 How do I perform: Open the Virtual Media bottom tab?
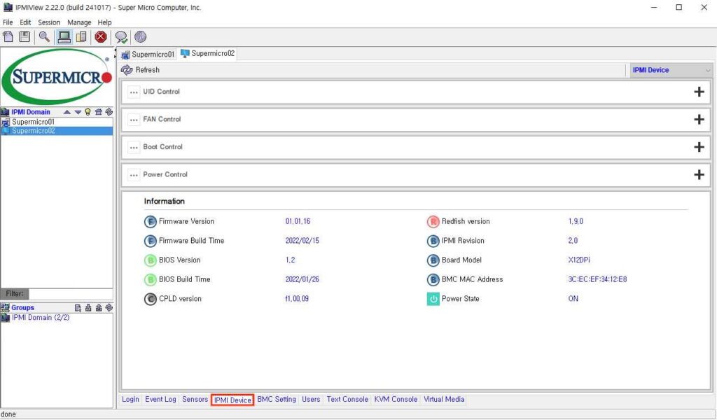(x=444, y=399)
